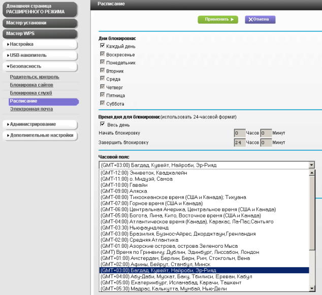Open Блокировка служб link
This screenshot has height=295, width=322.
click(x=31, y=93)
